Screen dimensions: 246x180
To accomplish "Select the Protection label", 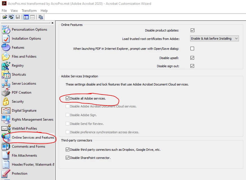I will pos(20,174).
